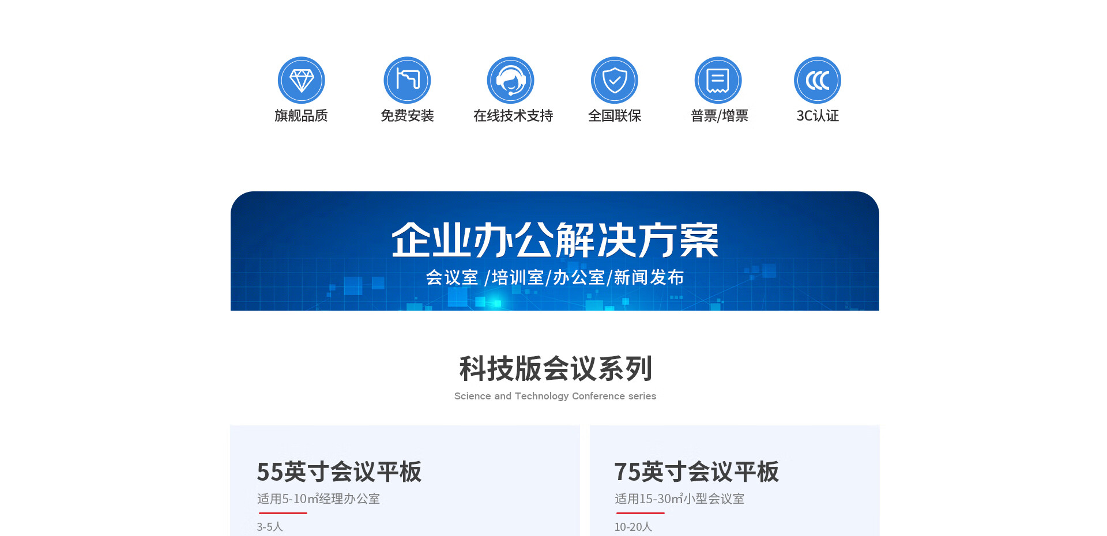Click the 全国联保 text

pos(614,116)
